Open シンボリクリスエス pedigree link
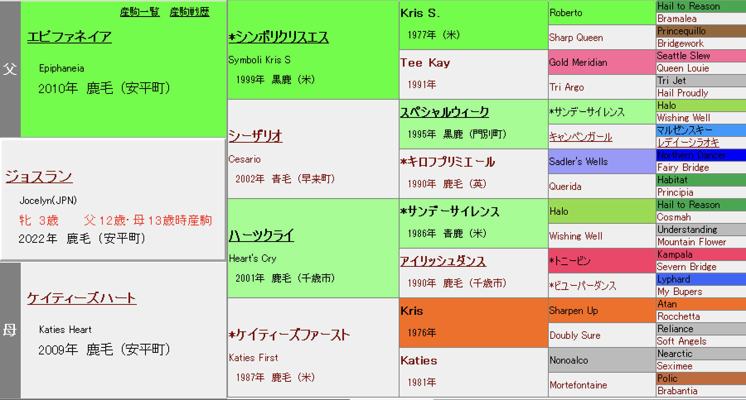746x400 pixels. pyautogui.click(x=279, y=37)
